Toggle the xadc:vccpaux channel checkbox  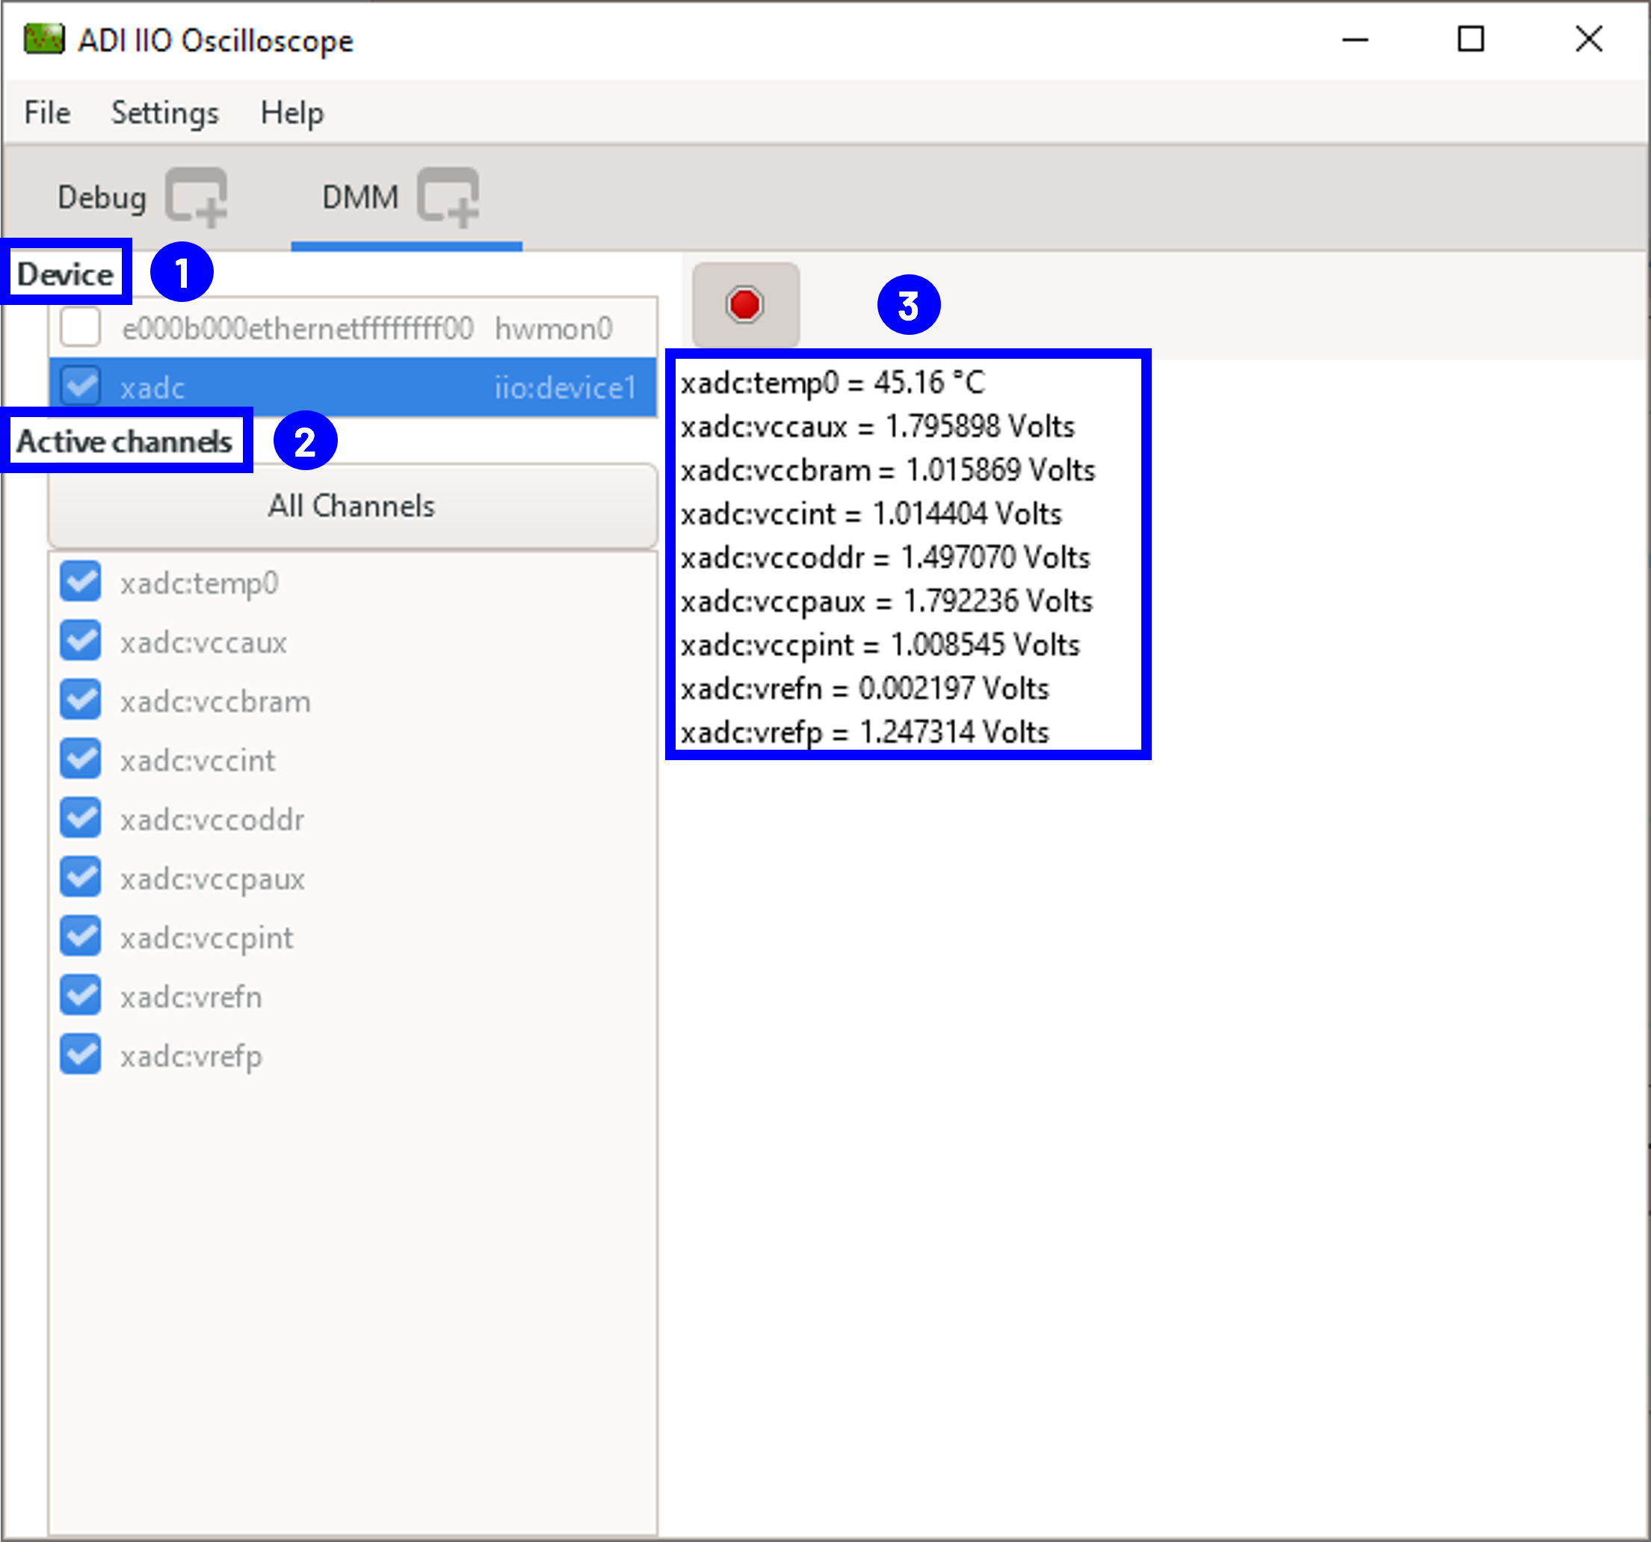tap(81, 878)
